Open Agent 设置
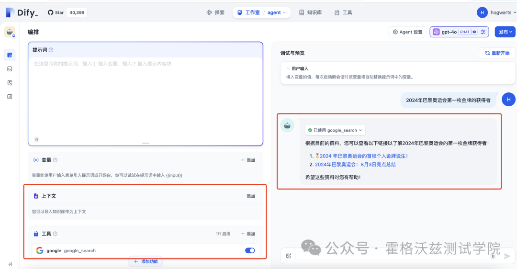The width and height of the screenshot is (517, 269). 407,32
